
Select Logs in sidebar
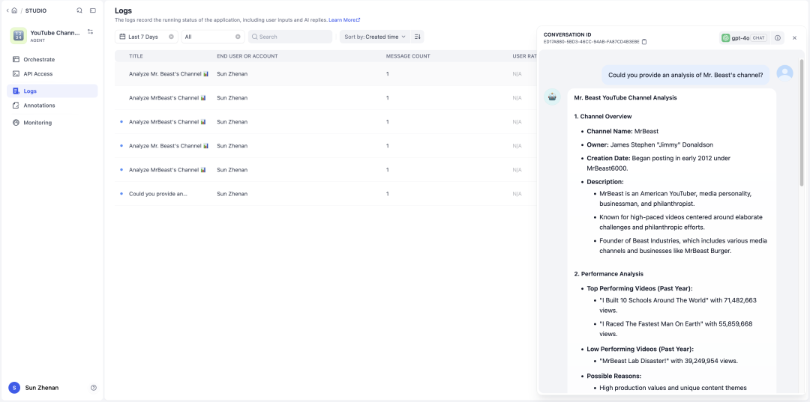52,91
